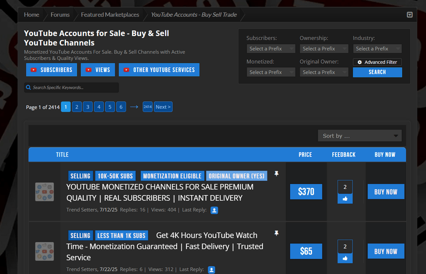The width and height of the screenshot is (426, 274).
Task: Click the pin icon on the first listing
Action: pos(276,174)
